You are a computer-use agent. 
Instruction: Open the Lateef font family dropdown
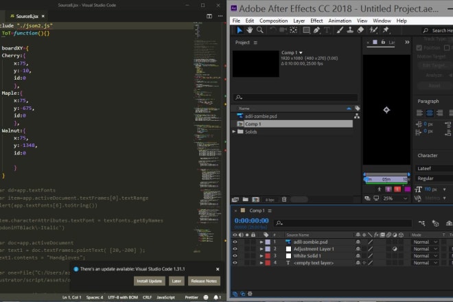tap(434, 168)
